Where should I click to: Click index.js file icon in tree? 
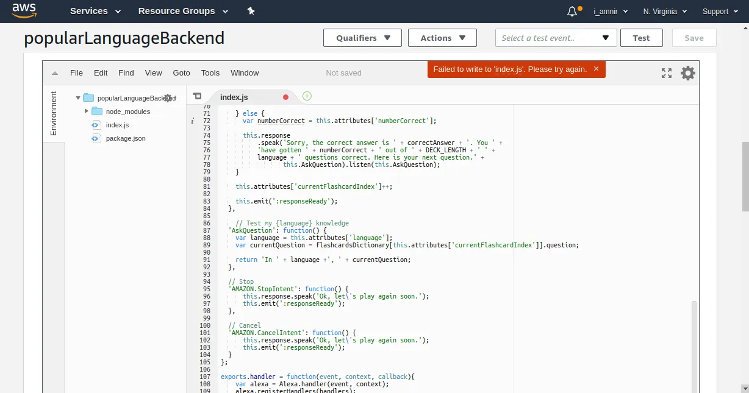[96, 125]
